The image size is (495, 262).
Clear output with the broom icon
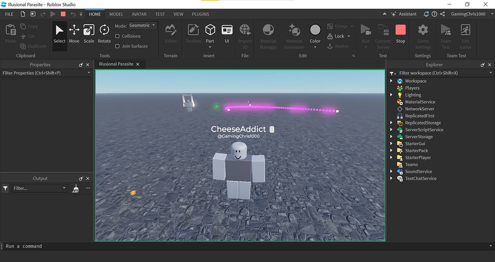click(x=75, y=189)
